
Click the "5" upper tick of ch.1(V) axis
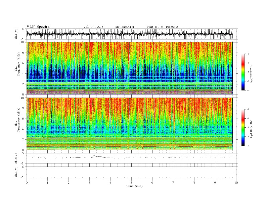(x=23, y=29)
